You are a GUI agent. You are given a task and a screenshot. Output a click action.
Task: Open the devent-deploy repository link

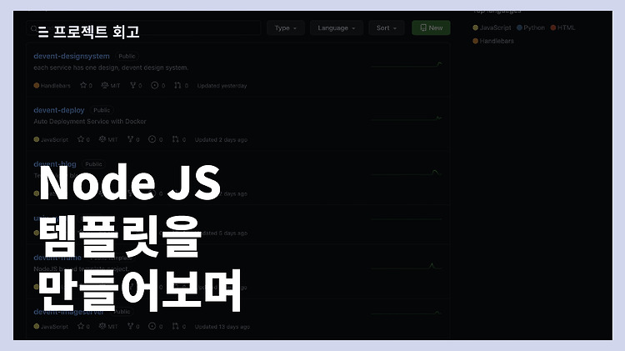(59, 110)
